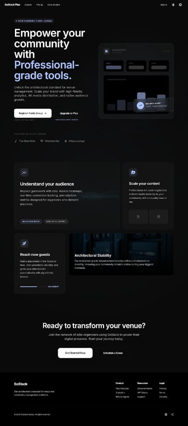Click the Sign In link
This screenshot has width=188, height=426.
[164, 5]
